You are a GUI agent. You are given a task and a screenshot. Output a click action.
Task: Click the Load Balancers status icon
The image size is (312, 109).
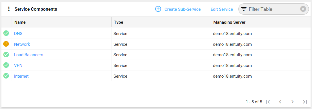coord(6,54)
